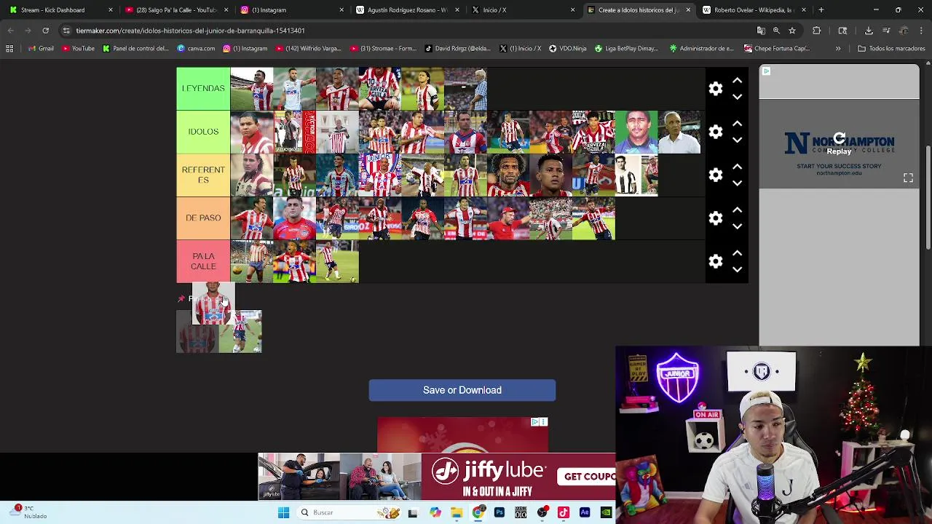Viewport: 932px width, 524px height.
Task: Click taskbar Buscar search box
Action: click(348, 512)
